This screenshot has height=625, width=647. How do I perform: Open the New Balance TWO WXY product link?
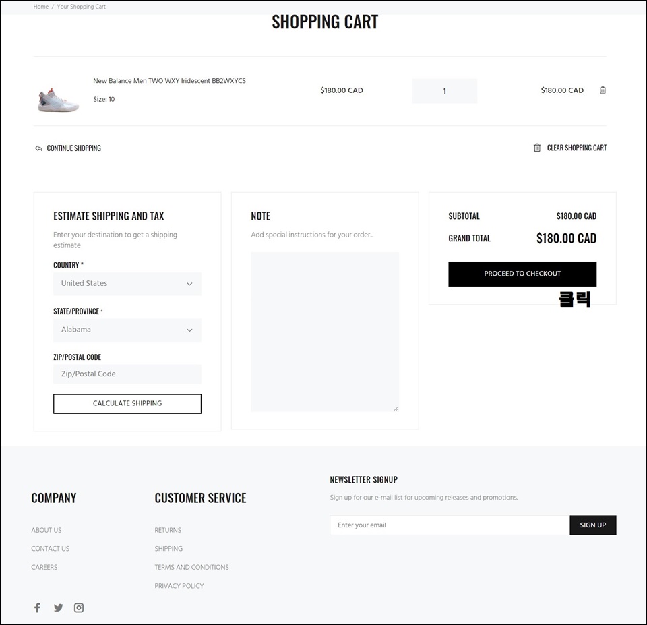pos(169,80)
